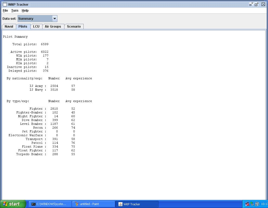
Task: Open the File menu
Action: pos(5,11)
